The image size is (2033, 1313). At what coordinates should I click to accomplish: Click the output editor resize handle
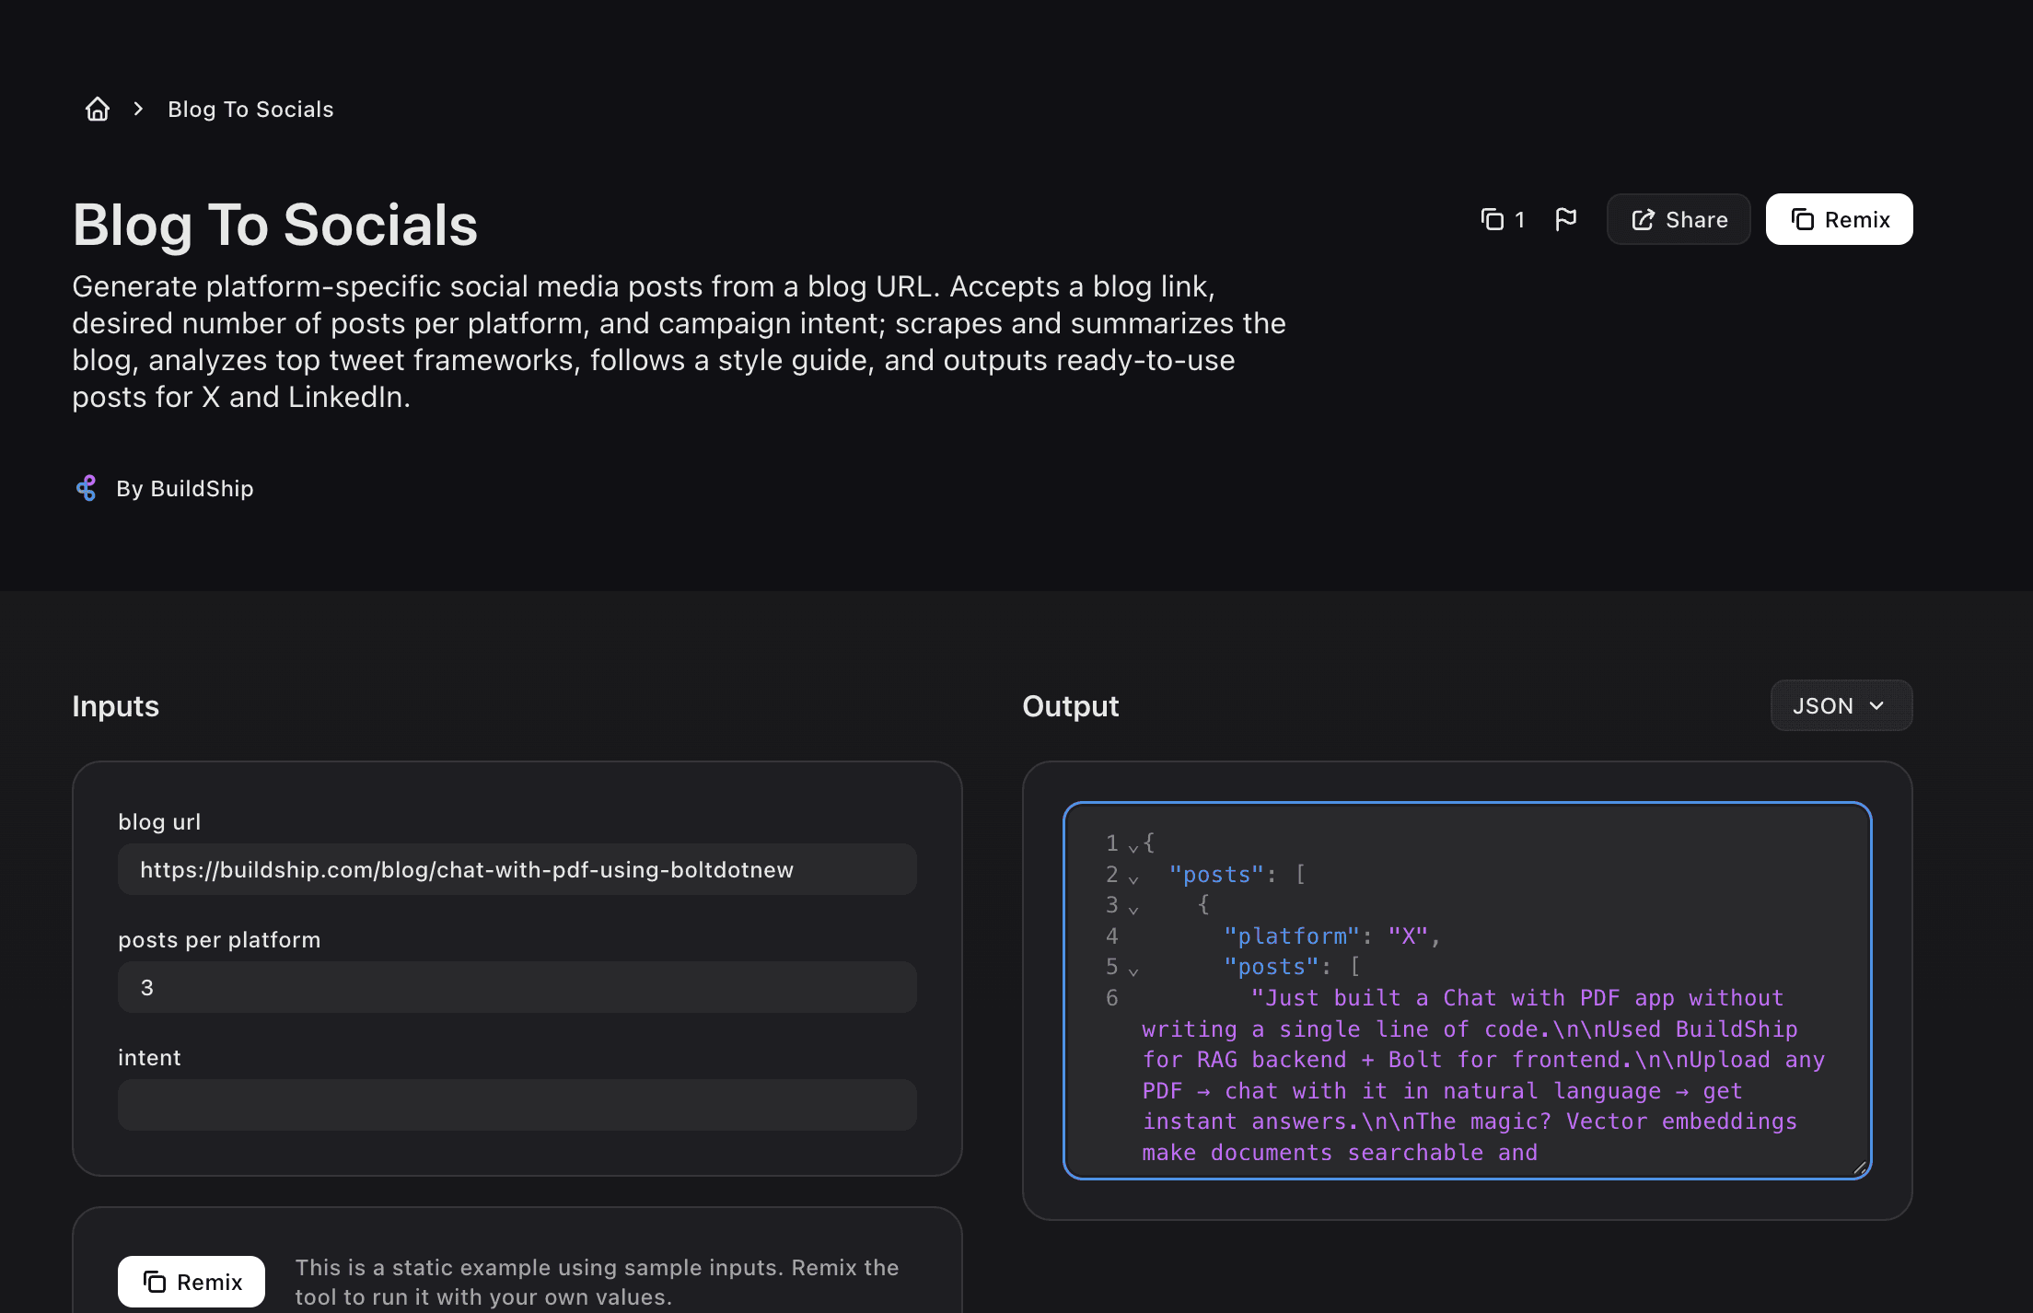point(1859,1167)
